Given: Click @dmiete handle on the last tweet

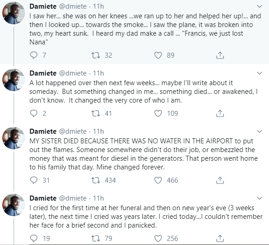Looking at the screenshot, I should (73, 198).
